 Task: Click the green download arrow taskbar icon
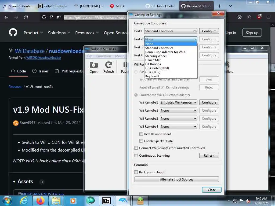[x=140, y=201]
